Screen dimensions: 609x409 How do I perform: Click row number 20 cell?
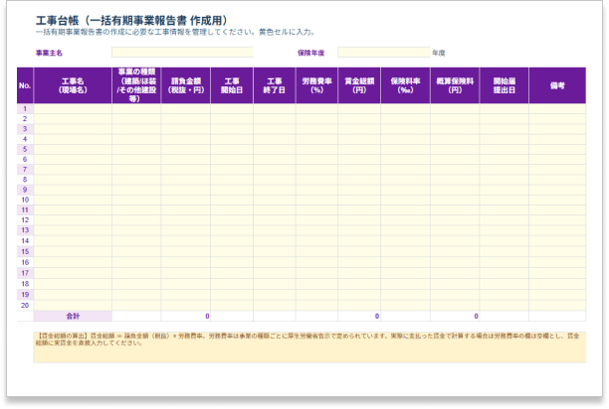pyautogui.click(x=25, y=305)
